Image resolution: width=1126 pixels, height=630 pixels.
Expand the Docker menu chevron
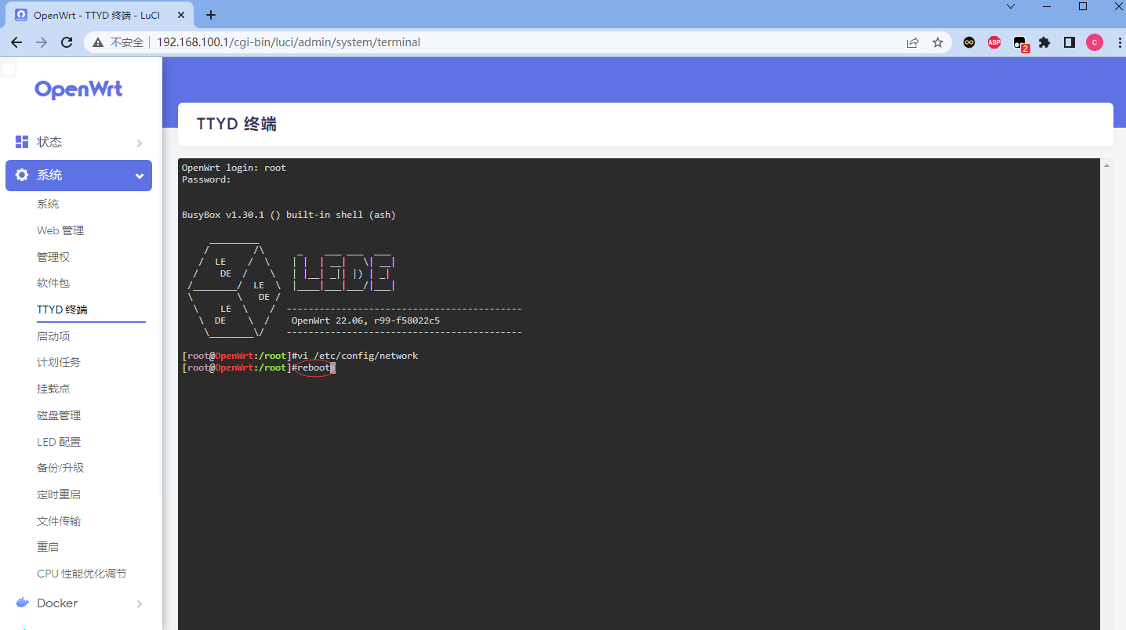[x=140, y=604]
